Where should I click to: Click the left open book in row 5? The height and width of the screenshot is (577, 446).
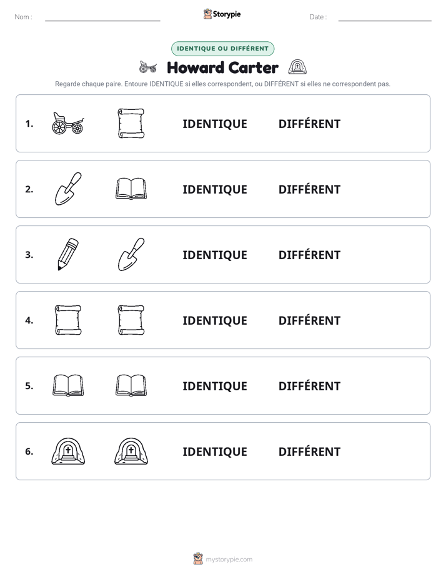[x=68, y=385]
